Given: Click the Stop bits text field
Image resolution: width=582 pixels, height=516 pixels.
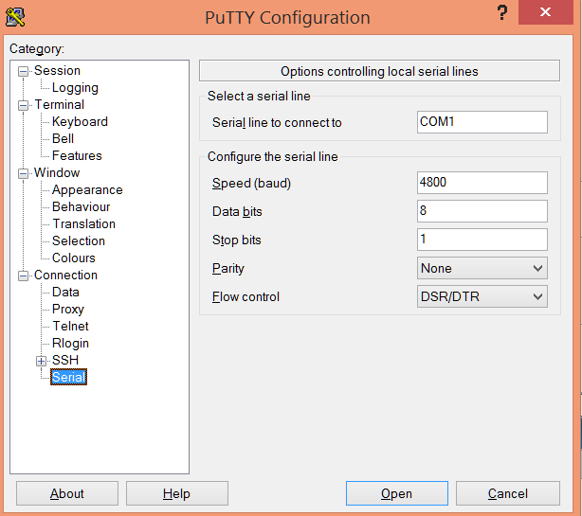Looking at the screenshot, I should 482,240.
